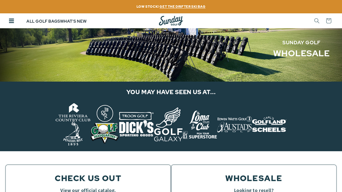This screenshot has height=192, width=342.
Task: Select the Check Us Out card heading
Action: [x=88, y=178]
